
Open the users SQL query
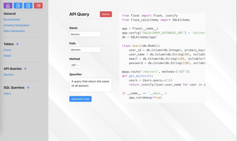[x=7, y=93]
